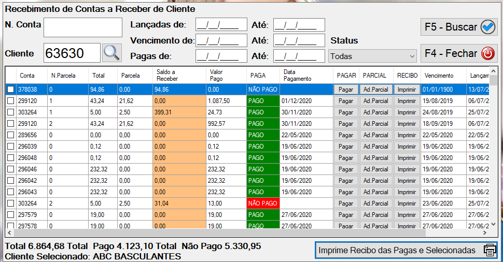Click the Até date field for Vencimento
The width and height of the screenshot is (503, 262).
click(299, 40)
